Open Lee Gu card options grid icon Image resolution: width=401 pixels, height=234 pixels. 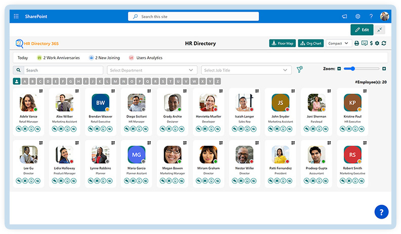[41, 143]
